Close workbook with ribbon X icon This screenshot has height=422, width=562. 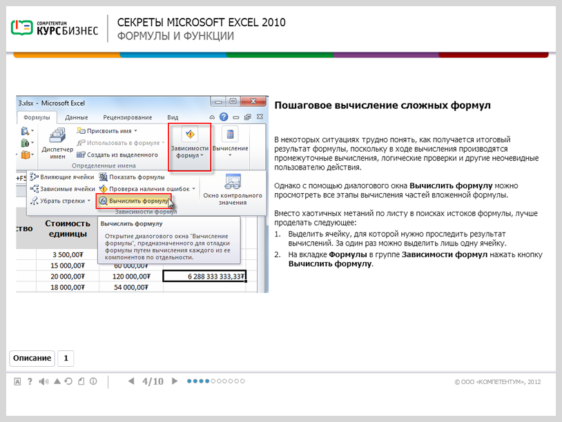(x=260, y=117)
